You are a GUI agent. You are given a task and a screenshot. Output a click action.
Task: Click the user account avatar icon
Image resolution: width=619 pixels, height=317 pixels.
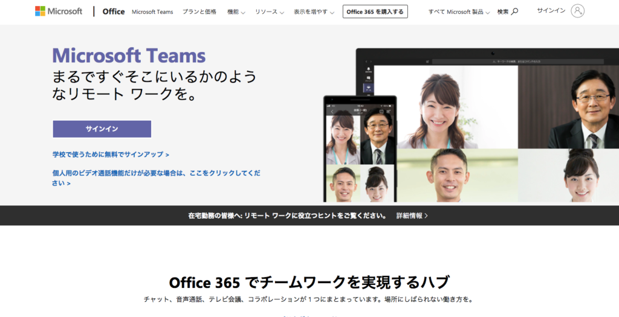coord(577,11)
